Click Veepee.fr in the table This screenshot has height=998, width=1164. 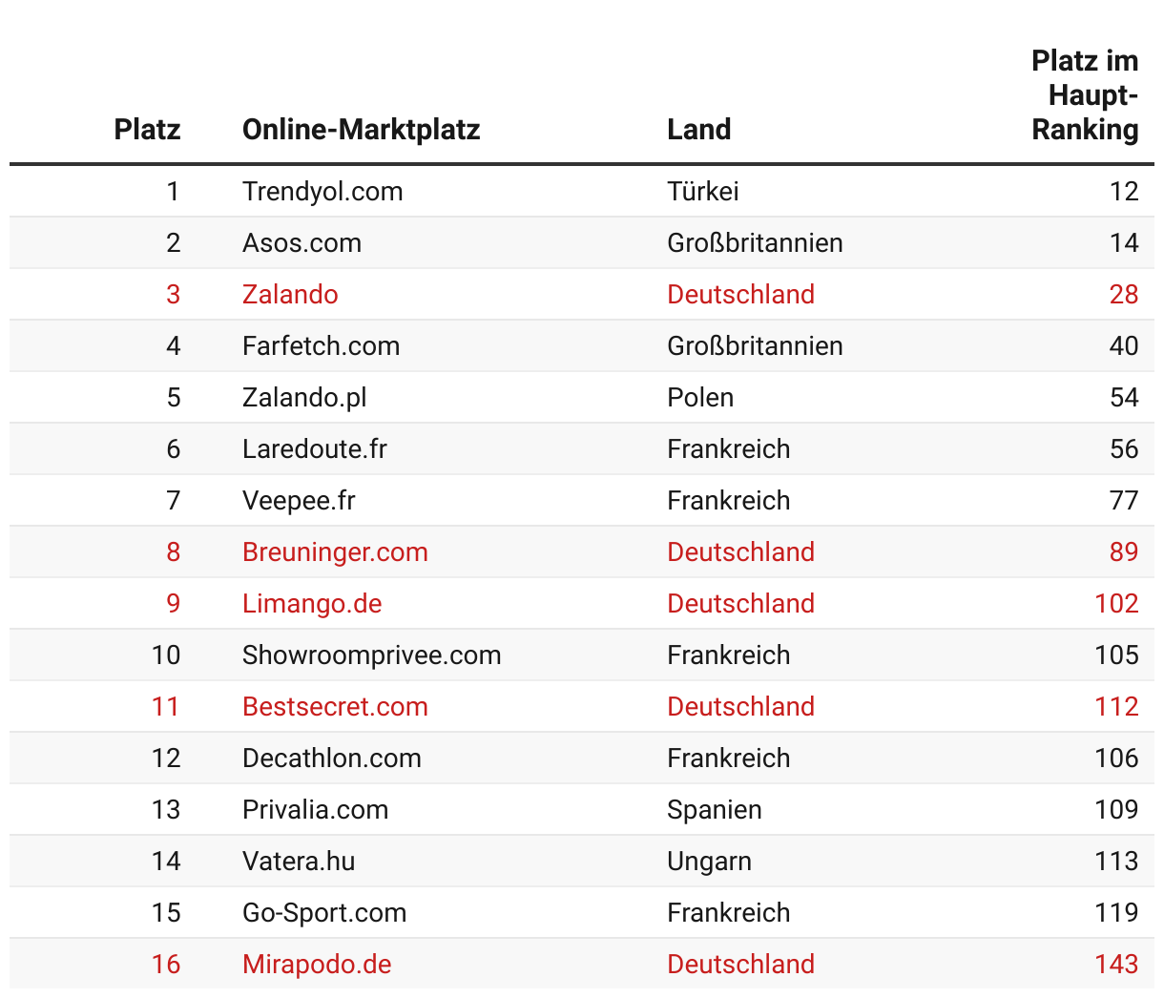point(299,500)
